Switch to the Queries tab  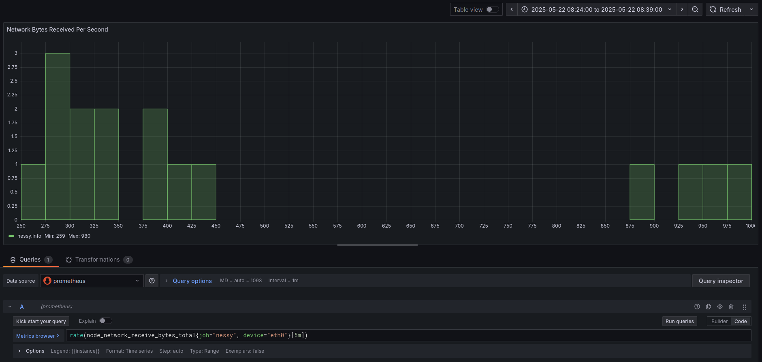[31, 260]
